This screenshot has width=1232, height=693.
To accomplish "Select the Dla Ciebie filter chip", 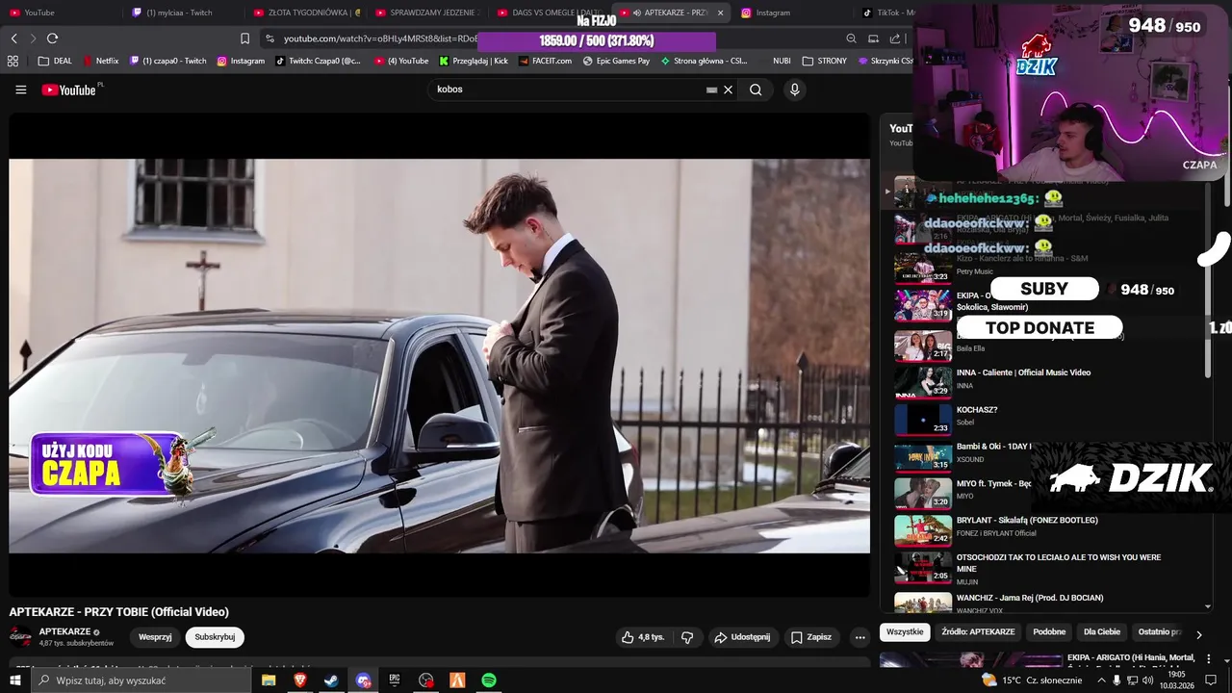I will (x=1102, y=632).
